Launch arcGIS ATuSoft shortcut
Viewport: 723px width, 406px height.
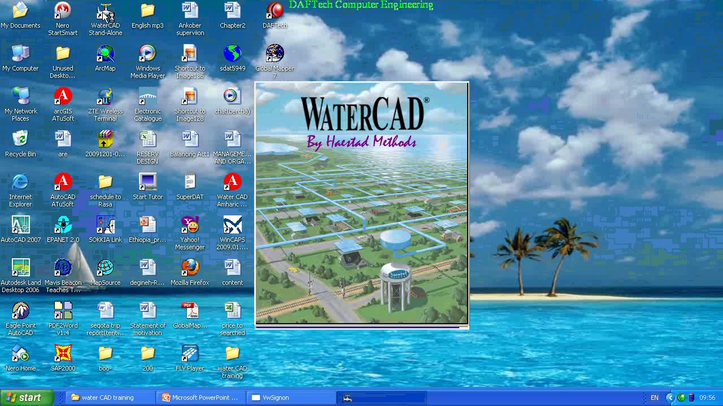63,96
